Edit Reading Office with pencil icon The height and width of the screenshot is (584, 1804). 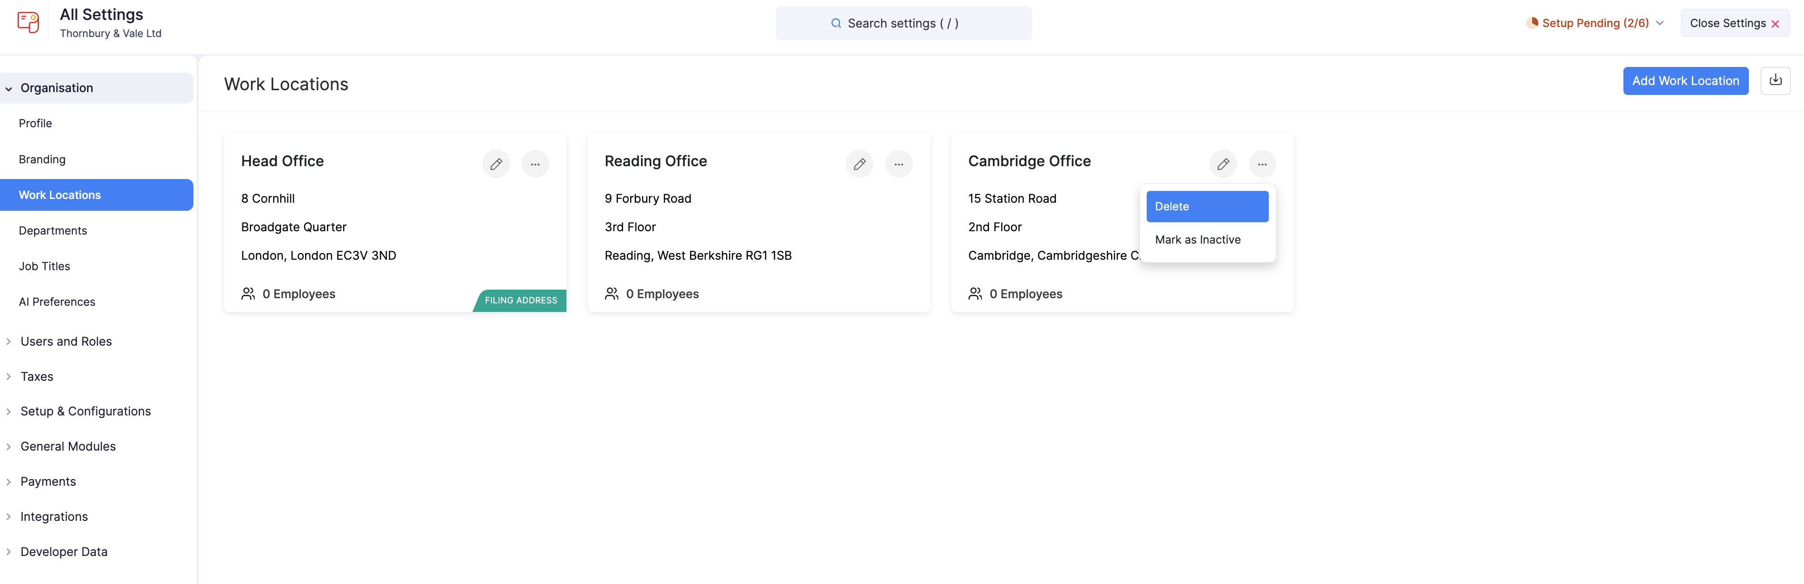[859, 164]
